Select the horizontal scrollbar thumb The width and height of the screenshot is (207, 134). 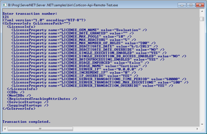tap(40, 129)
